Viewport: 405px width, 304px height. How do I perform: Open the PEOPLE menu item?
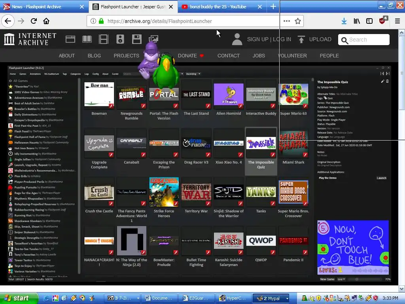(329, 55)
